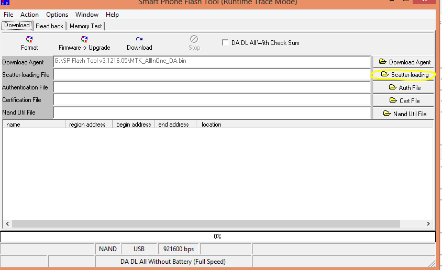Click the horizontal scrollbar left arrow

pos(7,223)
